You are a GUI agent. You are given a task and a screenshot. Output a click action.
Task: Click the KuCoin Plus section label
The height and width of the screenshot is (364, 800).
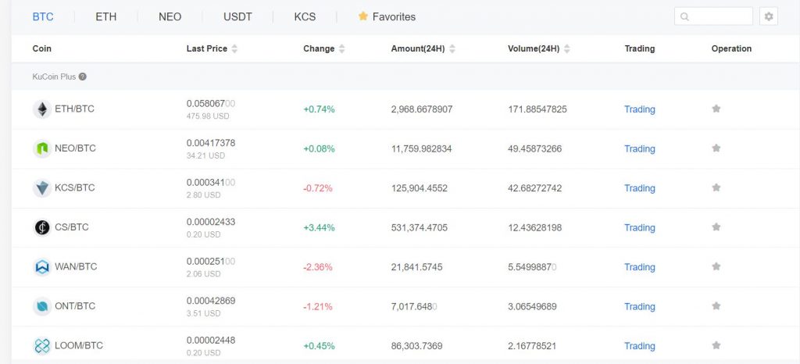(x=54, y=77)
